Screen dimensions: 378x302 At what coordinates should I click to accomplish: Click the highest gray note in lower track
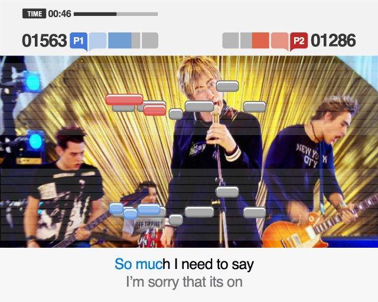pyautogui.click(x=227, y=192)
